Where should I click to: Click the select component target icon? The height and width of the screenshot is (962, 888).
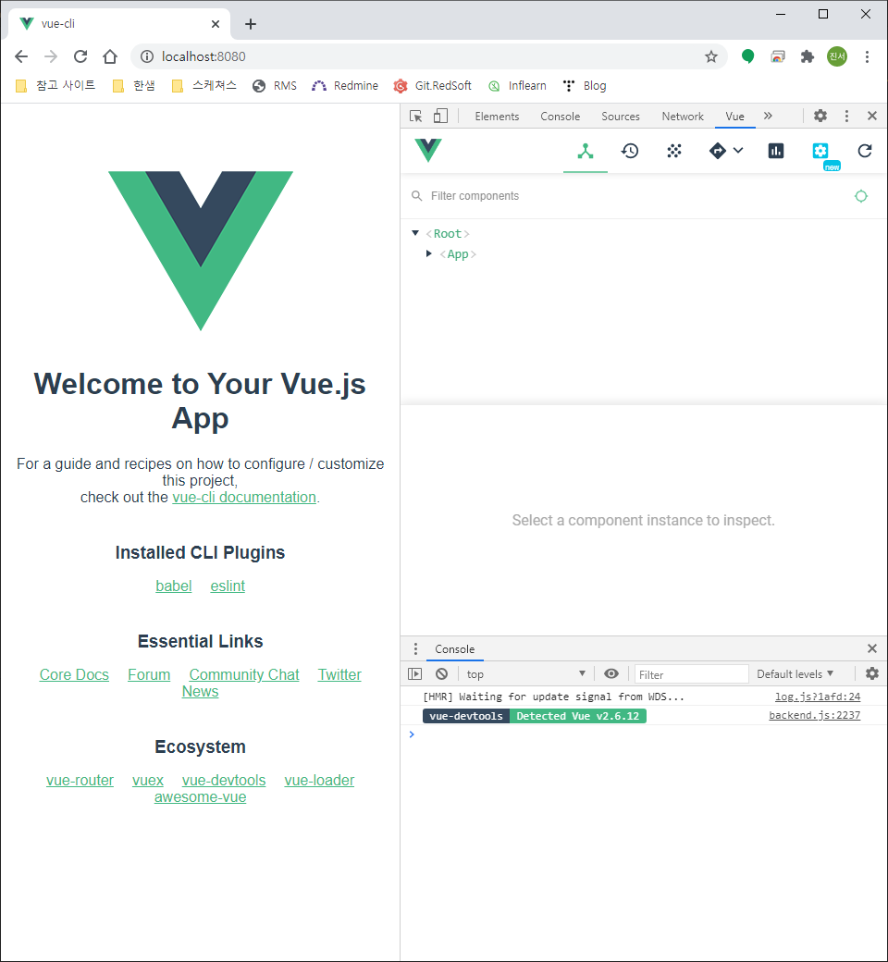[861, 196]
